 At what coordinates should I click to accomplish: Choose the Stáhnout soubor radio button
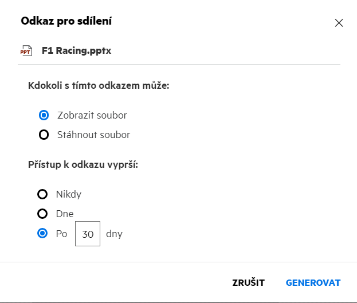[x=44, y=135]
